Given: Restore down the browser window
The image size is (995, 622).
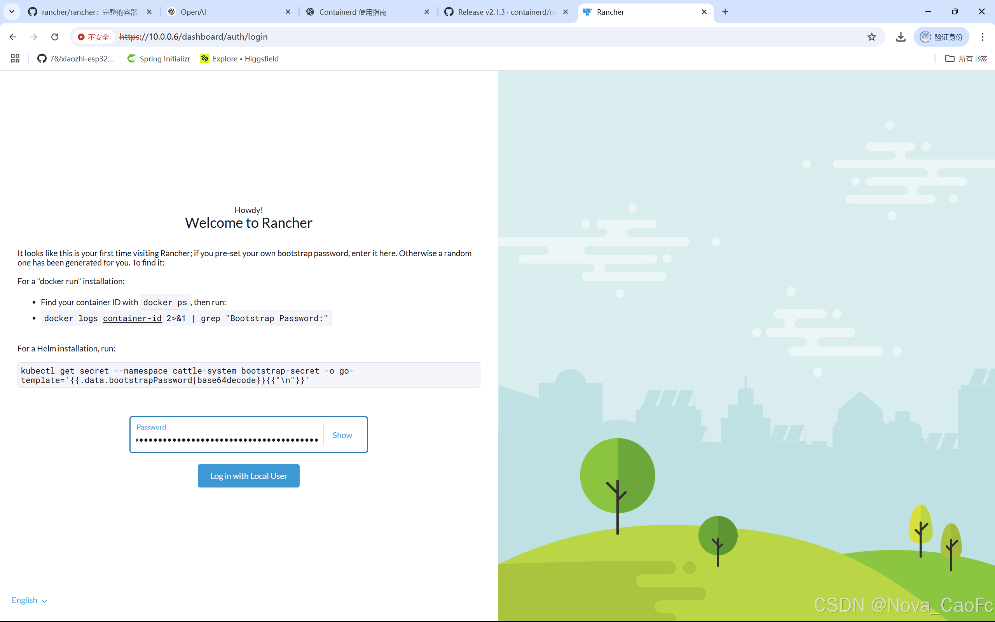Looking at the screenshot, I should (x=955, y=12).
